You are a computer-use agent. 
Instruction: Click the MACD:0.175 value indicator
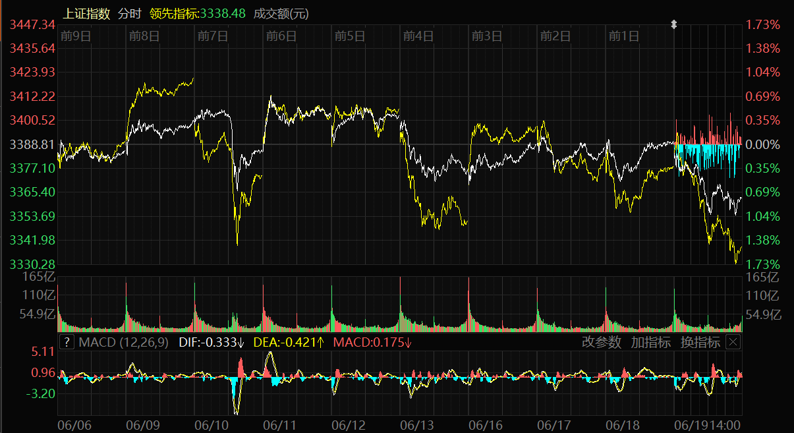pyautogui.click(x=372, y=342)
